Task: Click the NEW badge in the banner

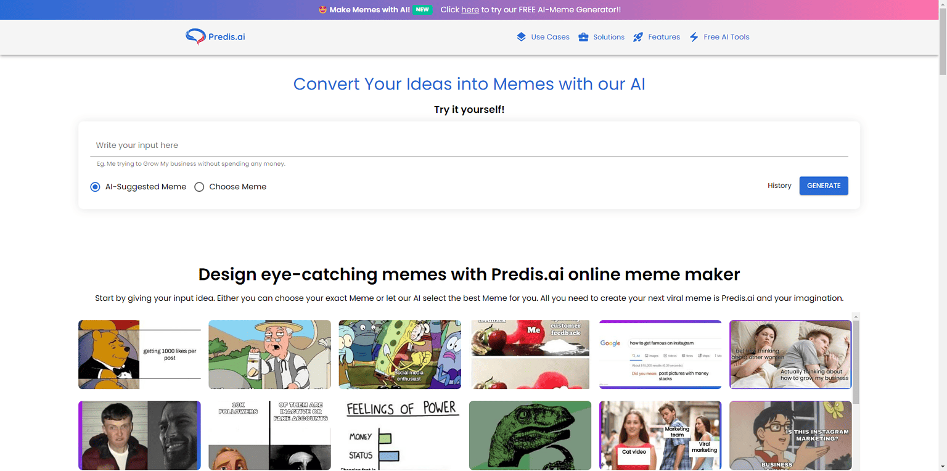Action: pos(422,10)
